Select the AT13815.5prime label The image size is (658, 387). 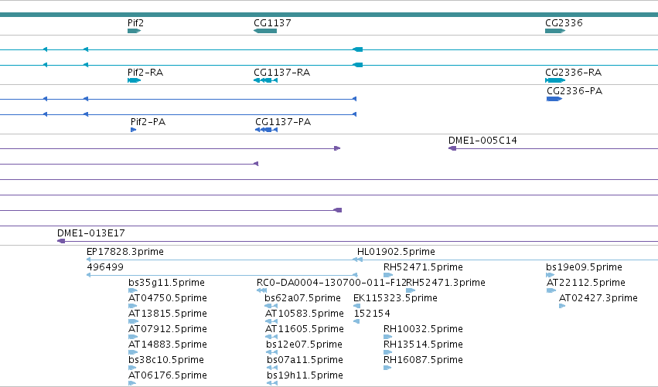(x=168, y=314)
